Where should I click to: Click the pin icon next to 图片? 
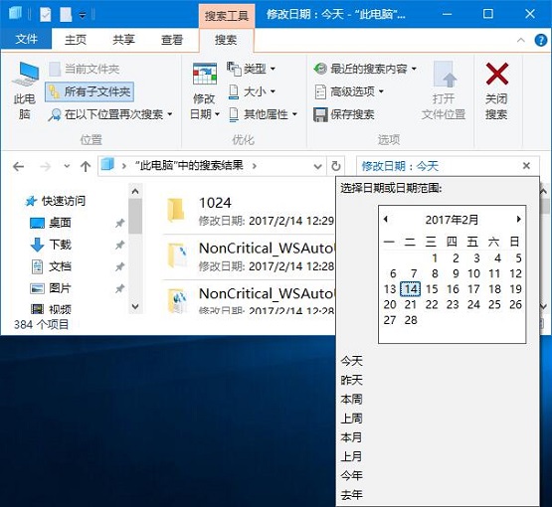(x=119, y=288)
